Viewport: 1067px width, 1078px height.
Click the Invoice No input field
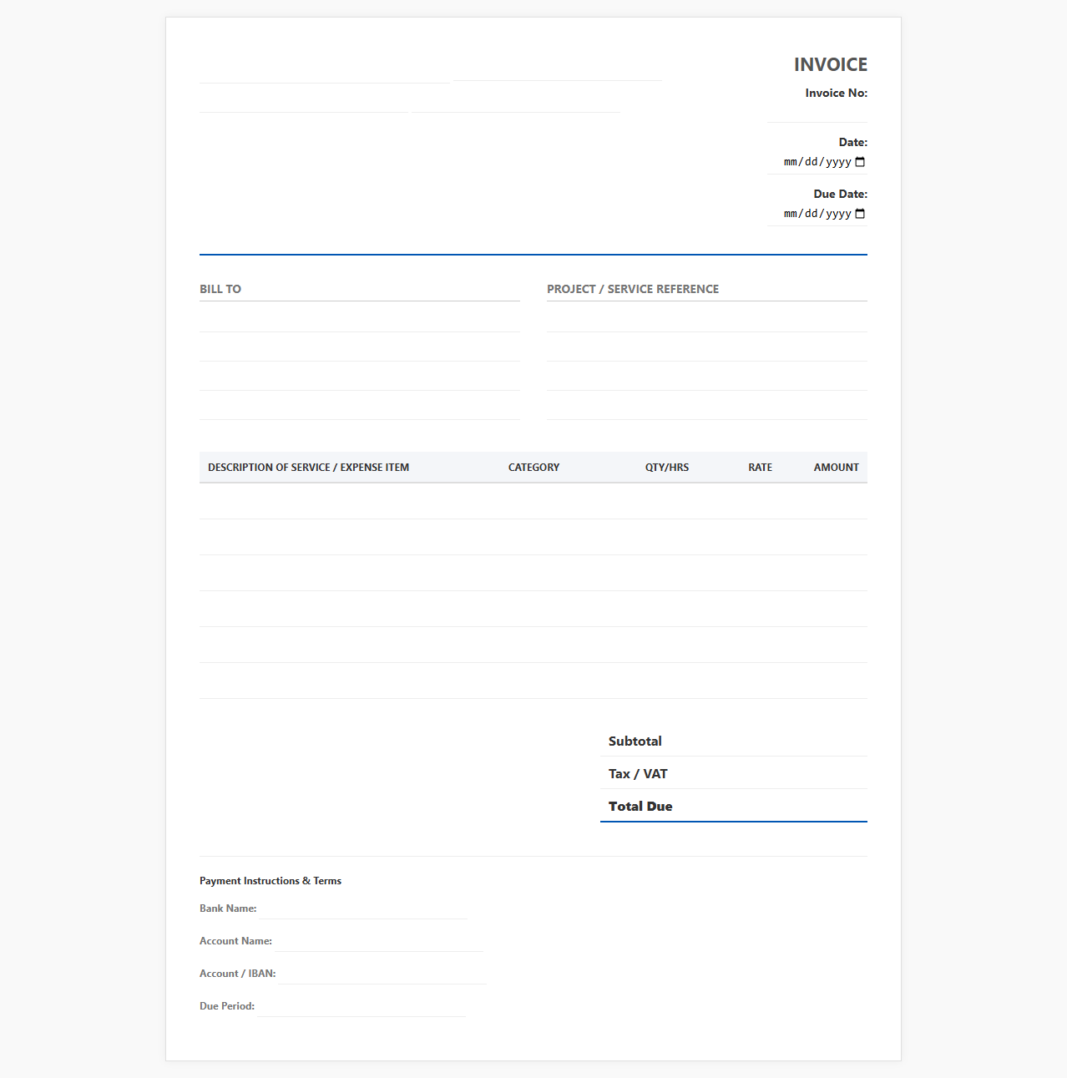(x=817, y=112)
